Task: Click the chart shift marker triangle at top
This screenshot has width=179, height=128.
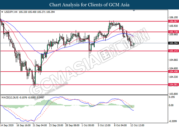Action: [134, 11]
